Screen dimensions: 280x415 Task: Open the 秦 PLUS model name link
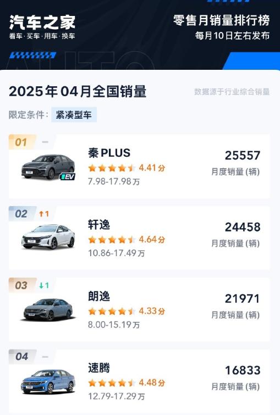(x=109, y=153)
